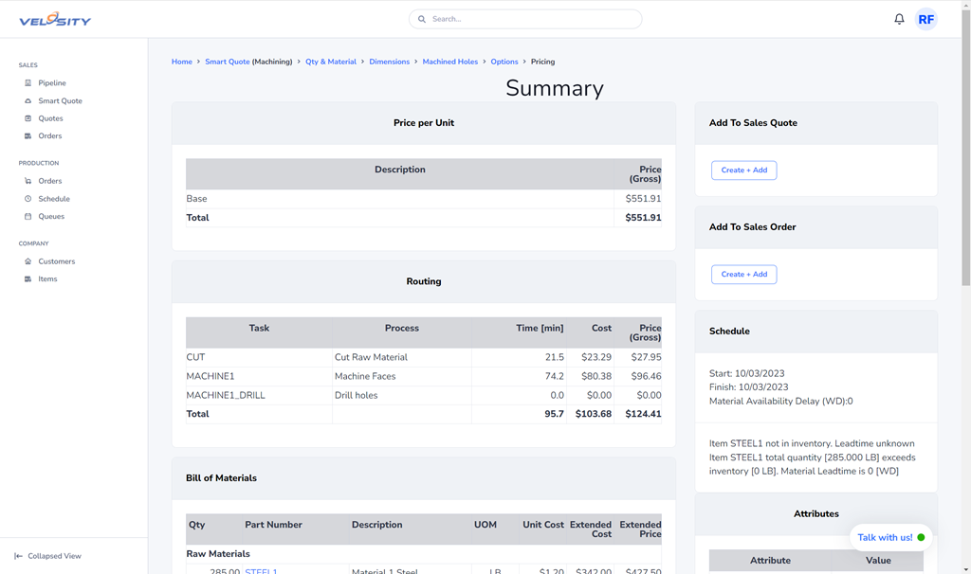Open Smart Quote in the sidebar
Viewport: 971px width, 574px height.
tap(60, 100)
